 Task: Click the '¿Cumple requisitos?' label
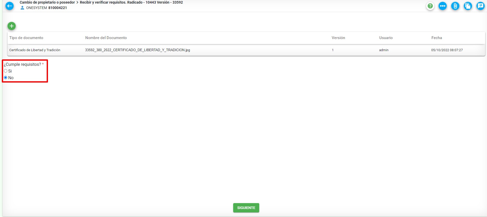(x=22, y=64)
